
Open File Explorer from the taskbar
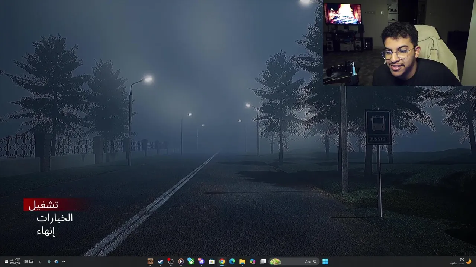point(242,261)
